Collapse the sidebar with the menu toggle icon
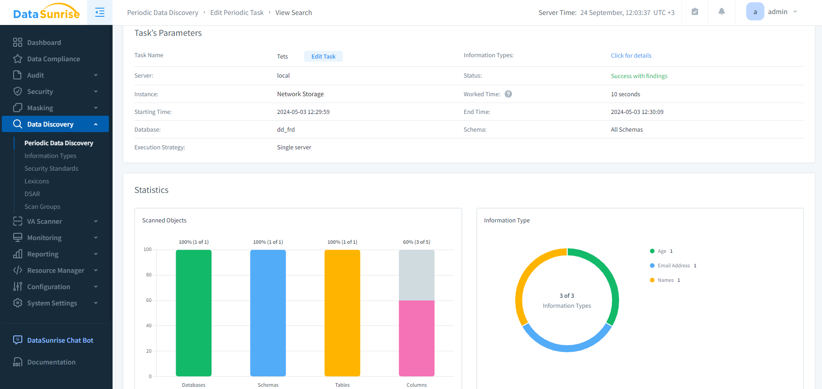 click(x=100, y=12)
